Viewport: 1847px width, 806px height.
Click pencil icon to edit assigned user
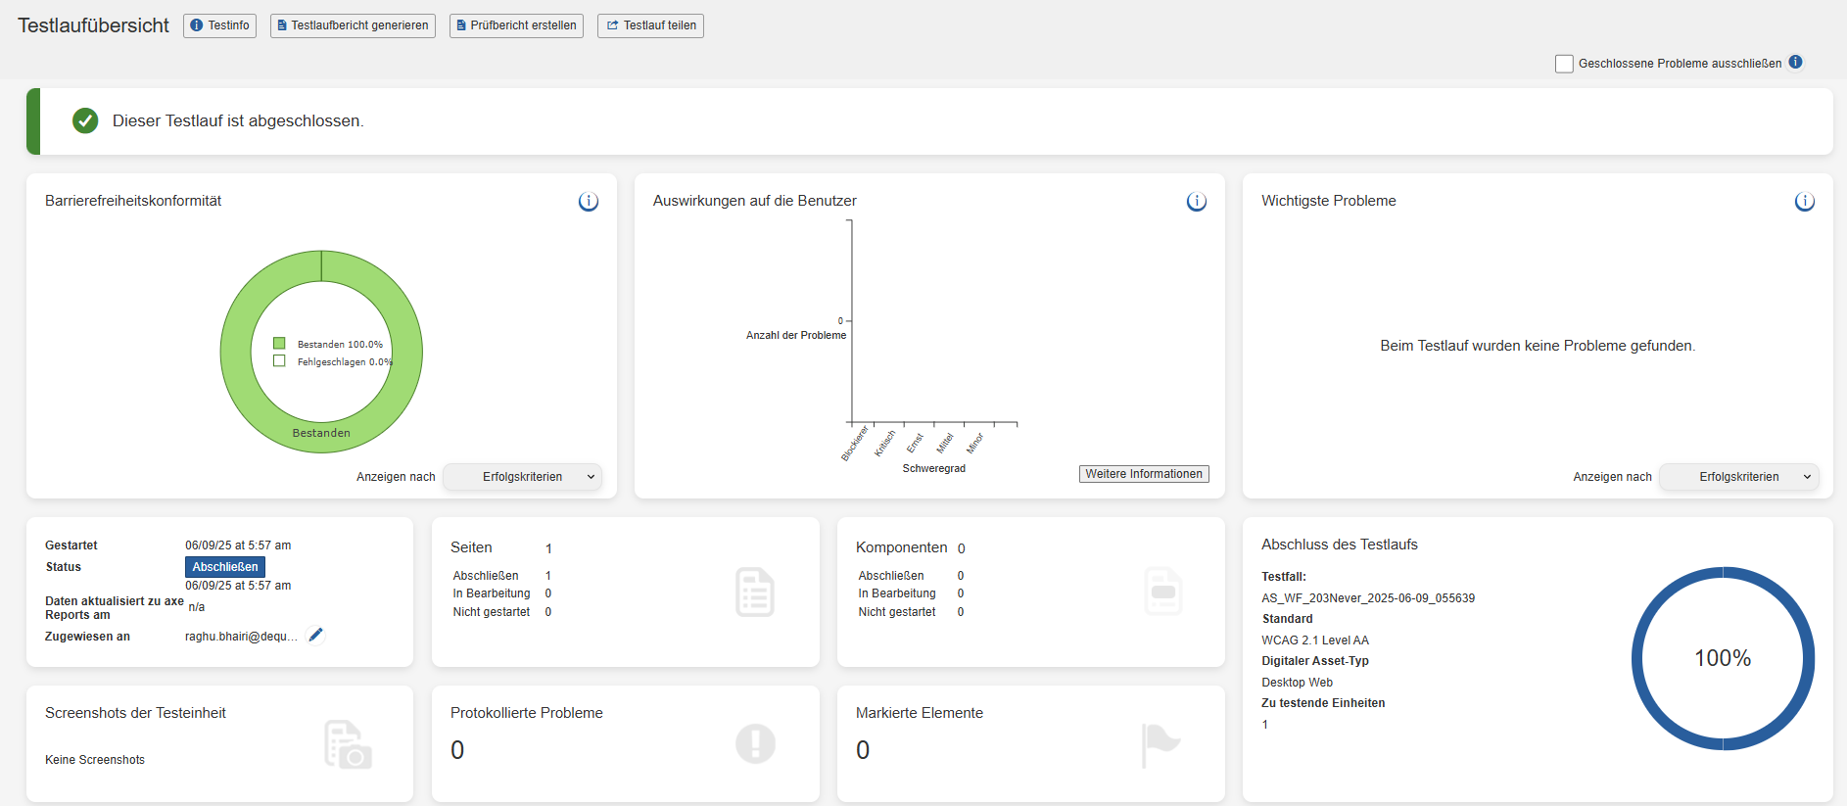[315, 636]
